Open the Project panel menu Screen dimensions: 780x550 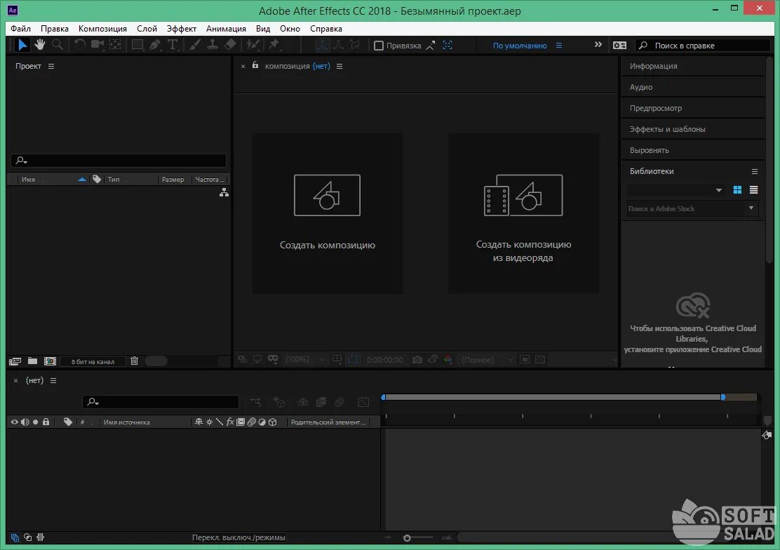[x=51, y=66]
